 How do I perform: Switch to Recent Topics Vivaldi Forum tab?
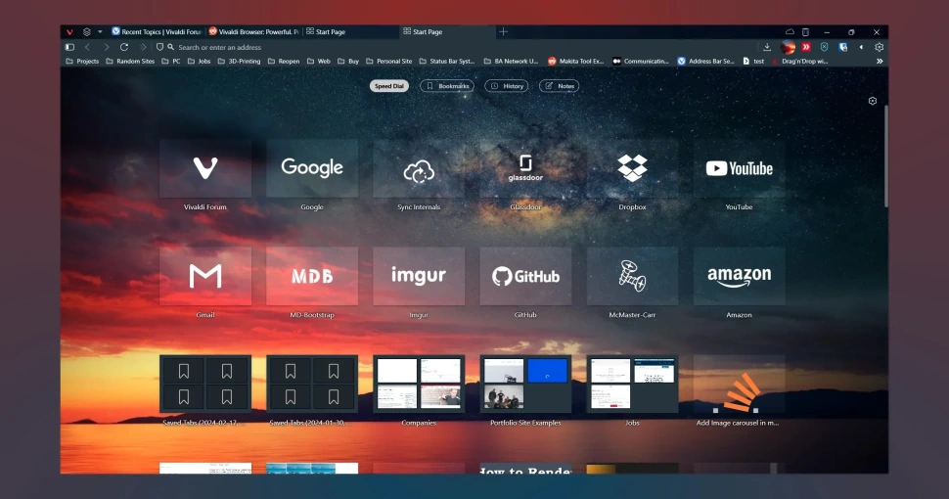(157, 32)
